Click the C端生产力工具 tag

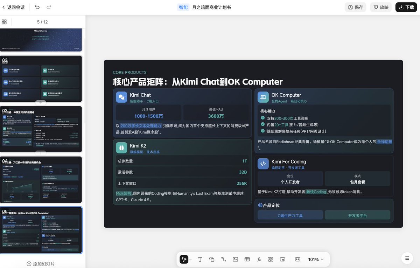coord(290,216)
